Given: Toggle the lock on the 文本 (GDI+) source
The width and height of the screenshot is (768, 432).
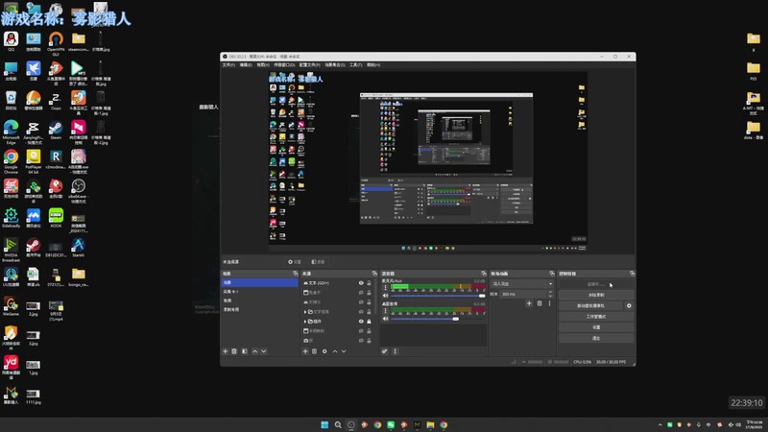Looking at the screenshot, I should [x=371, y=283].
